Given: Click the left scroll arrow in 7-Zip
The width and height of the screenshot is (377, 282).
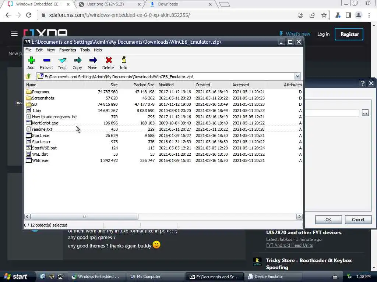Looking at the screenshot, I should [x=27, y=217].
